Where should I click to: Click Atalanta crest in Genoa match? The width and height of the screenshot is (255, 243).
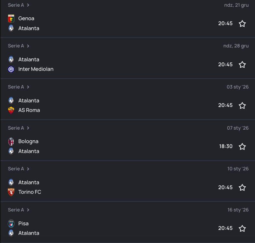(x=11, y=28)
